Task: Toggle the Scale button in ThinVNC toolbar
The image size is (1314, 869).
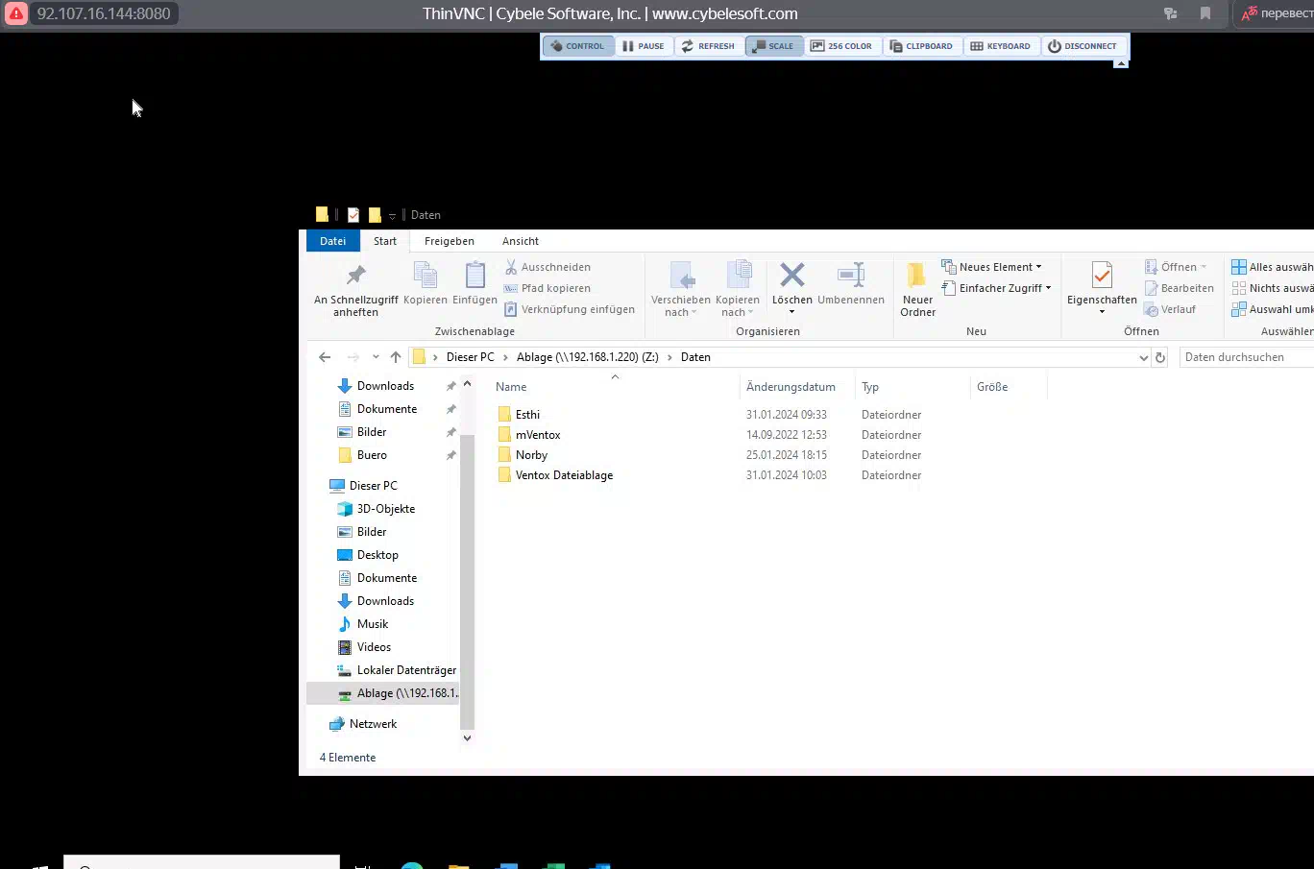Action: 773,46
